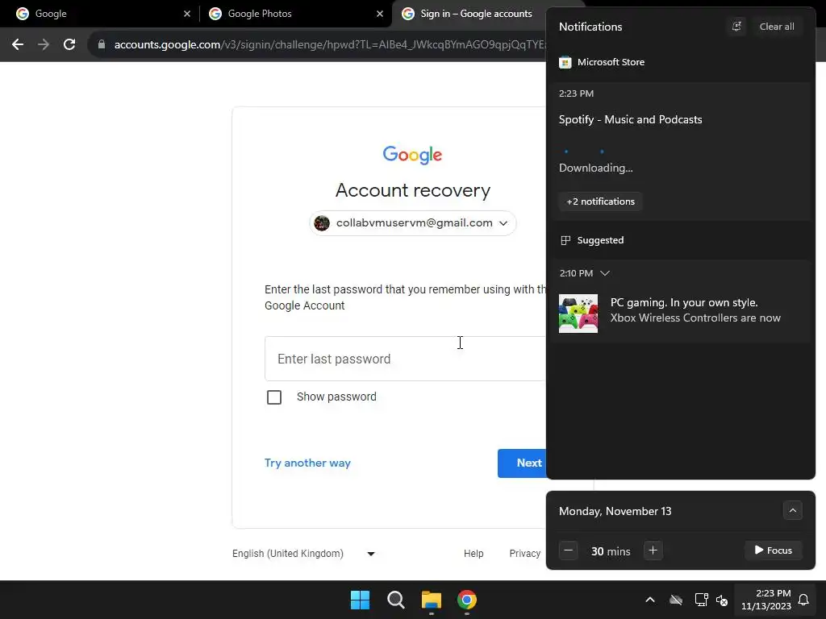Tick the Show password checkbox
The image size is (826, 619).
[x=274, y=397]
